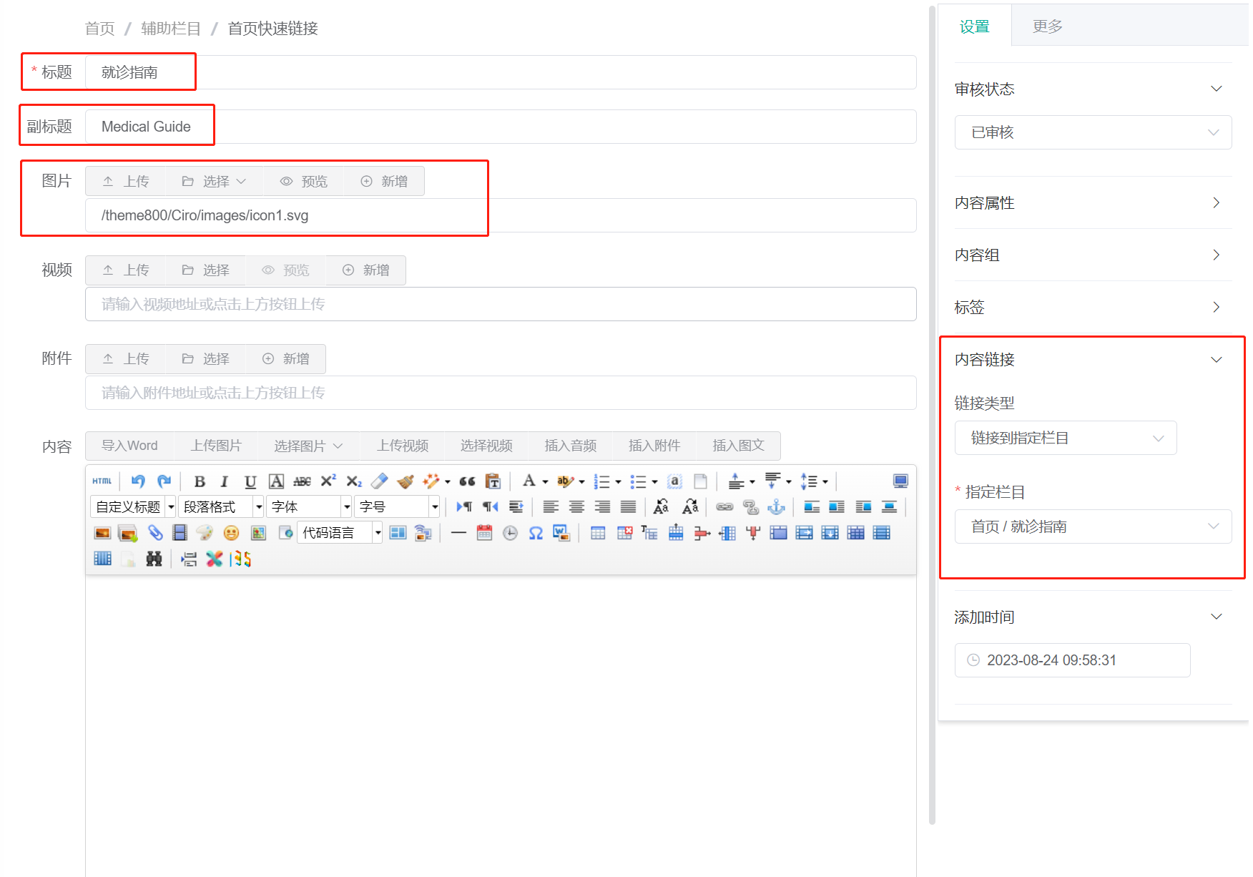Enable numbered list formatting
Screen dimensions: 1253x877
(x=604, y=481)
